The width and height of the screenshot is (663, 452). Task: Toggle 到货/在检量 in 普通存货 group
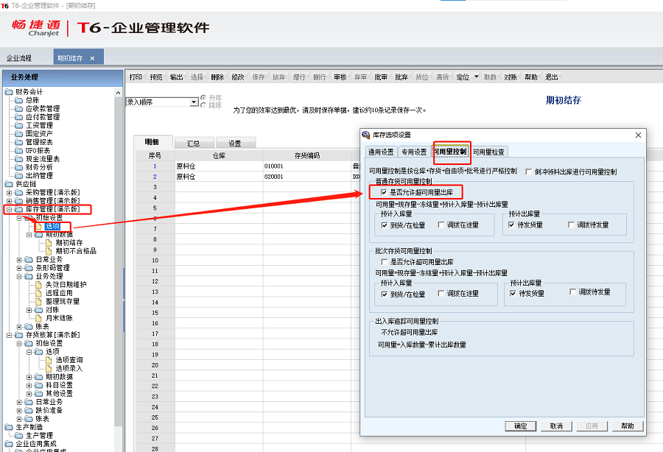[385, 225]
